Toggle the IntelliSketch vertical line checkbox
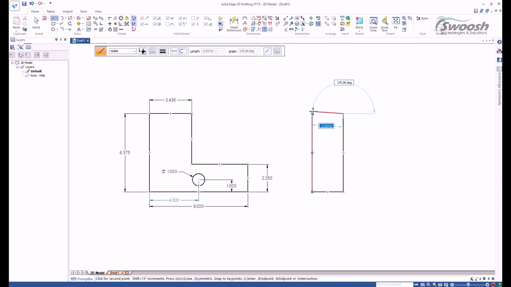 [193, 24]
